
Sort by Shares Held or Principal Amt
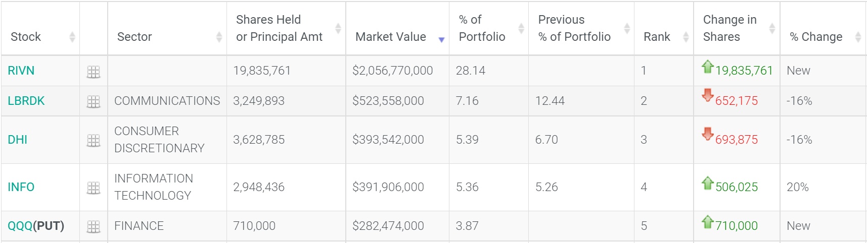pos(338,28)
